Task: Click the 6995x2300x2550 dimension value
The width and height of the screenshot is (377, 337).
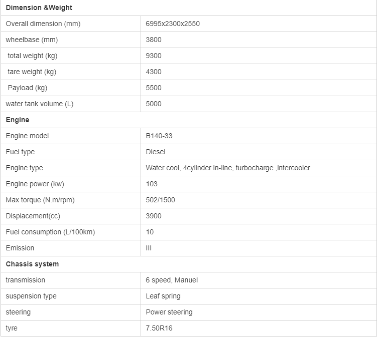Action: [x=173, y=24]
